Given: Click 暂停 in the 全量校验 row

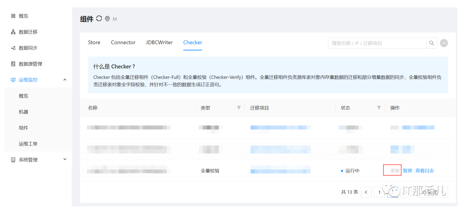Looking at the screenshot, I should (408, 170).
